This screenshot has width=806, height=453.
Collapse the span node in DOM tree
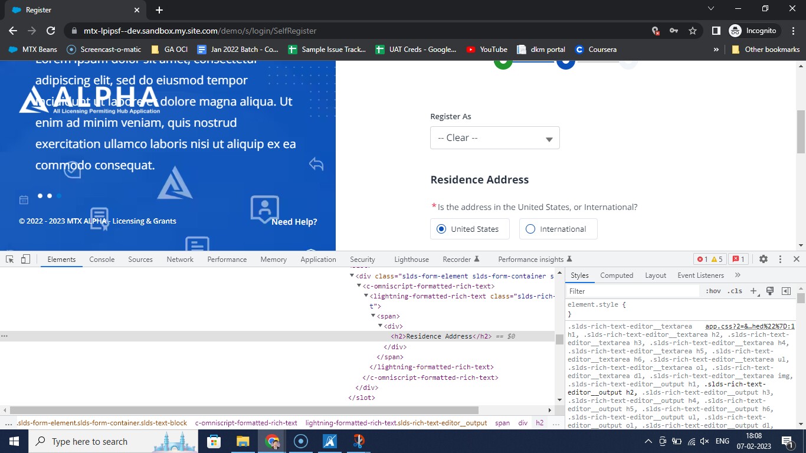tap(373, 316)
